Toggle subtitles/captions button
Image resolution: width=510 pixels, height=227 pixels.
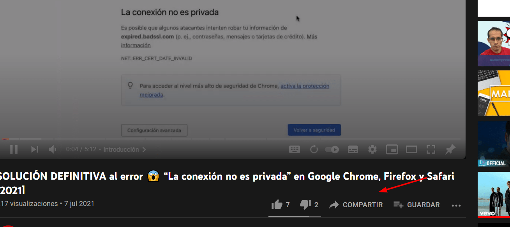pos(353,149)
